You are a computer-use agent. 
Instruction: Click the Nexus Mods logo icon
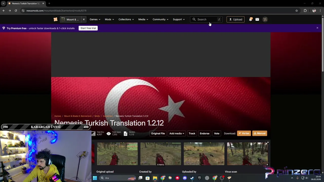point(55,19)
